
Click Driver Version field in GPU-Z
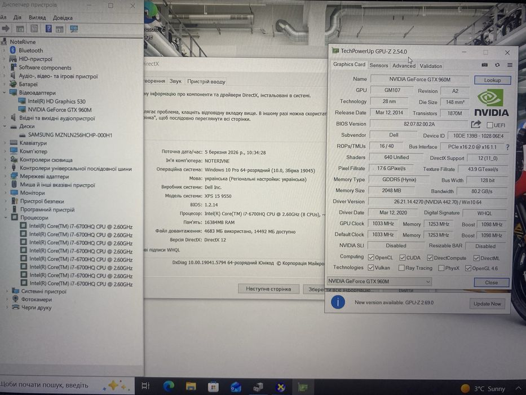[437, 202]
